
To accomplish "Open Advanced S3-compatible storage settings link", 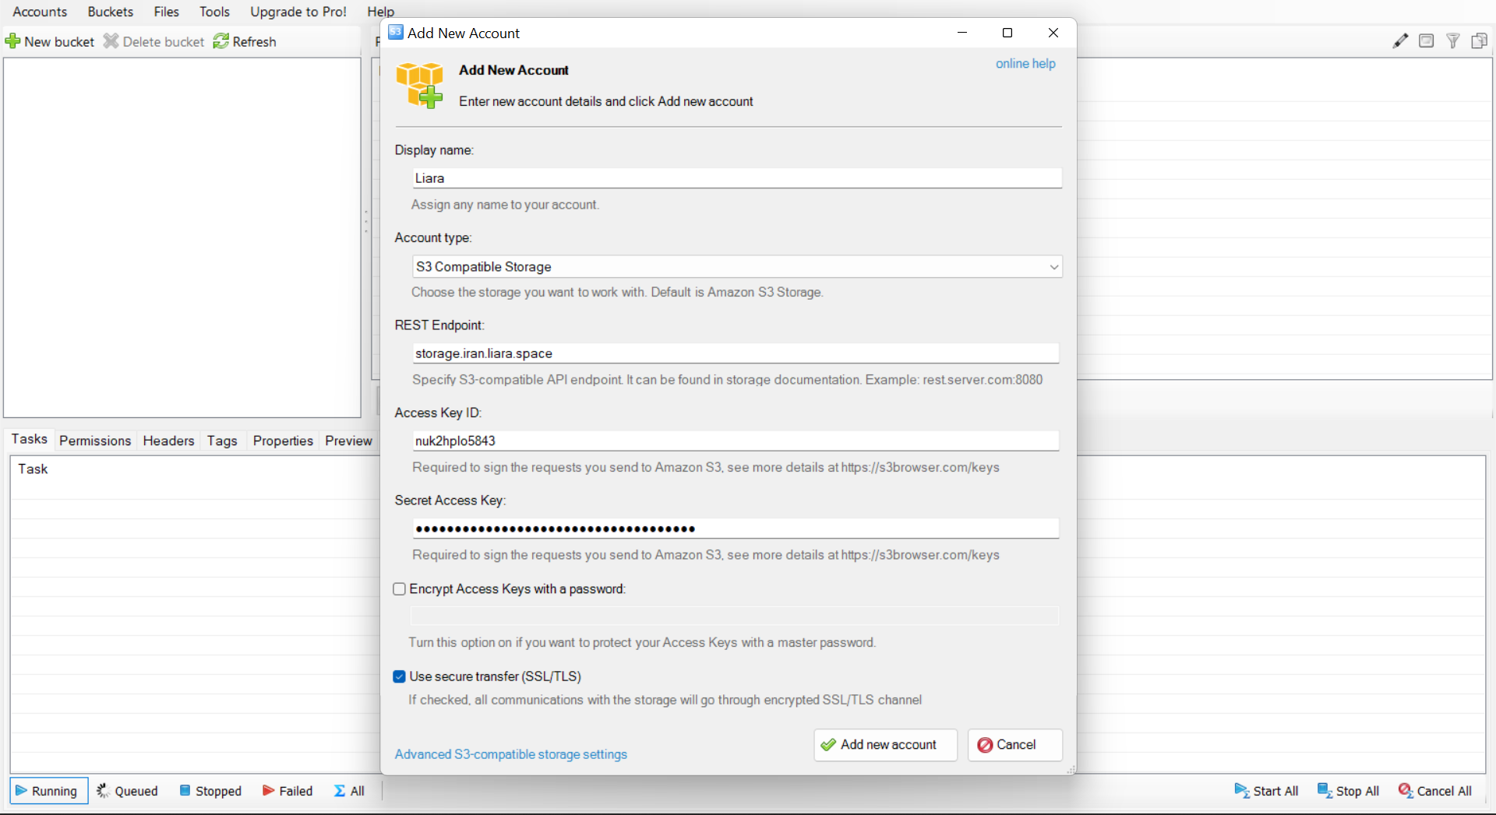I will pos(510,754).
